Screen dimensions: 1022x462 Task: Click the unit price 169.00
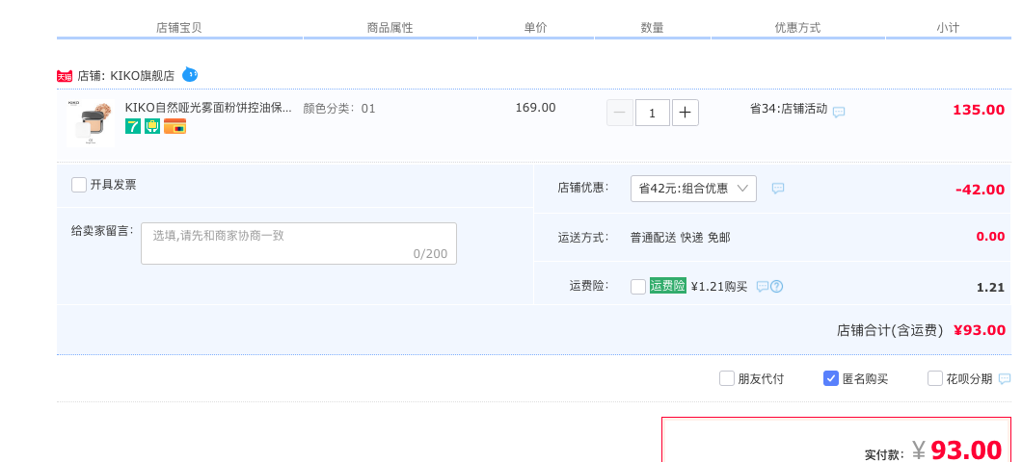point(536,108)
